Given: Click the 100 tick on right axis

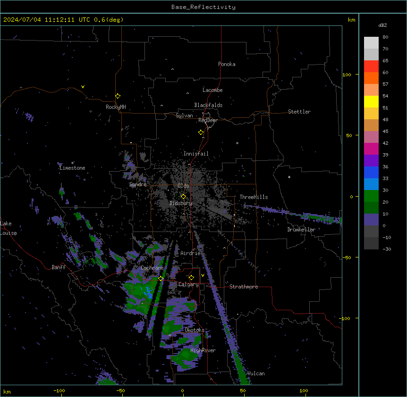Looking at the screenshot, I should [347, 74].
